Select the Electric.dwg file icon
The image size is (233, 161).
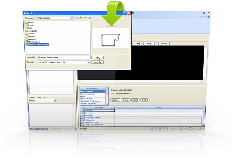pyautogui.click(x=27, y=42)
